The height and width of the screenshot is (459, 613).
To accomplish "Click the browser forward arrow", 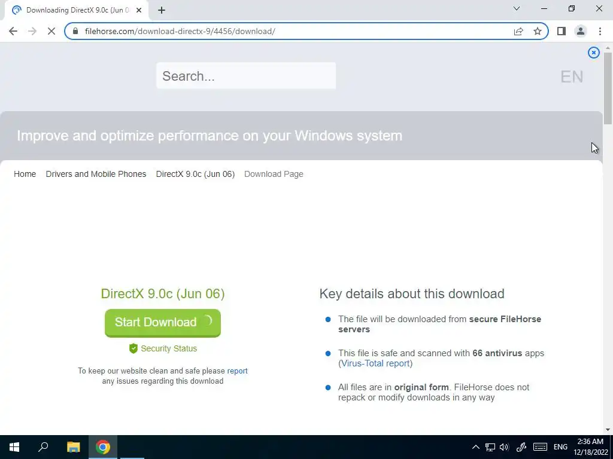I will tap(32, 31).
